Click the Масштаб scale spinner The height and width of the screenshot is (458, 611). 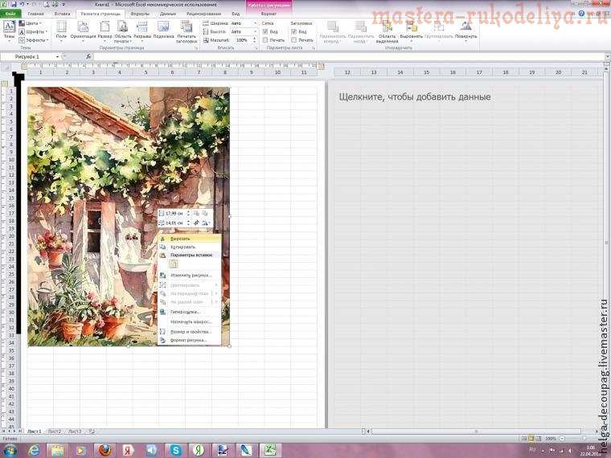coord(255,40)
